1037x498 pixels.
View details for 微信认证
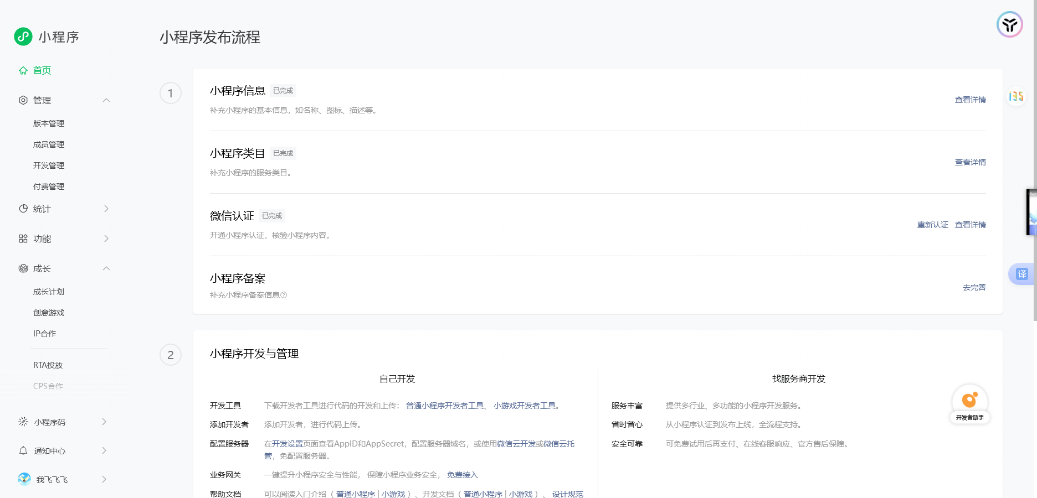pos(971,225)
